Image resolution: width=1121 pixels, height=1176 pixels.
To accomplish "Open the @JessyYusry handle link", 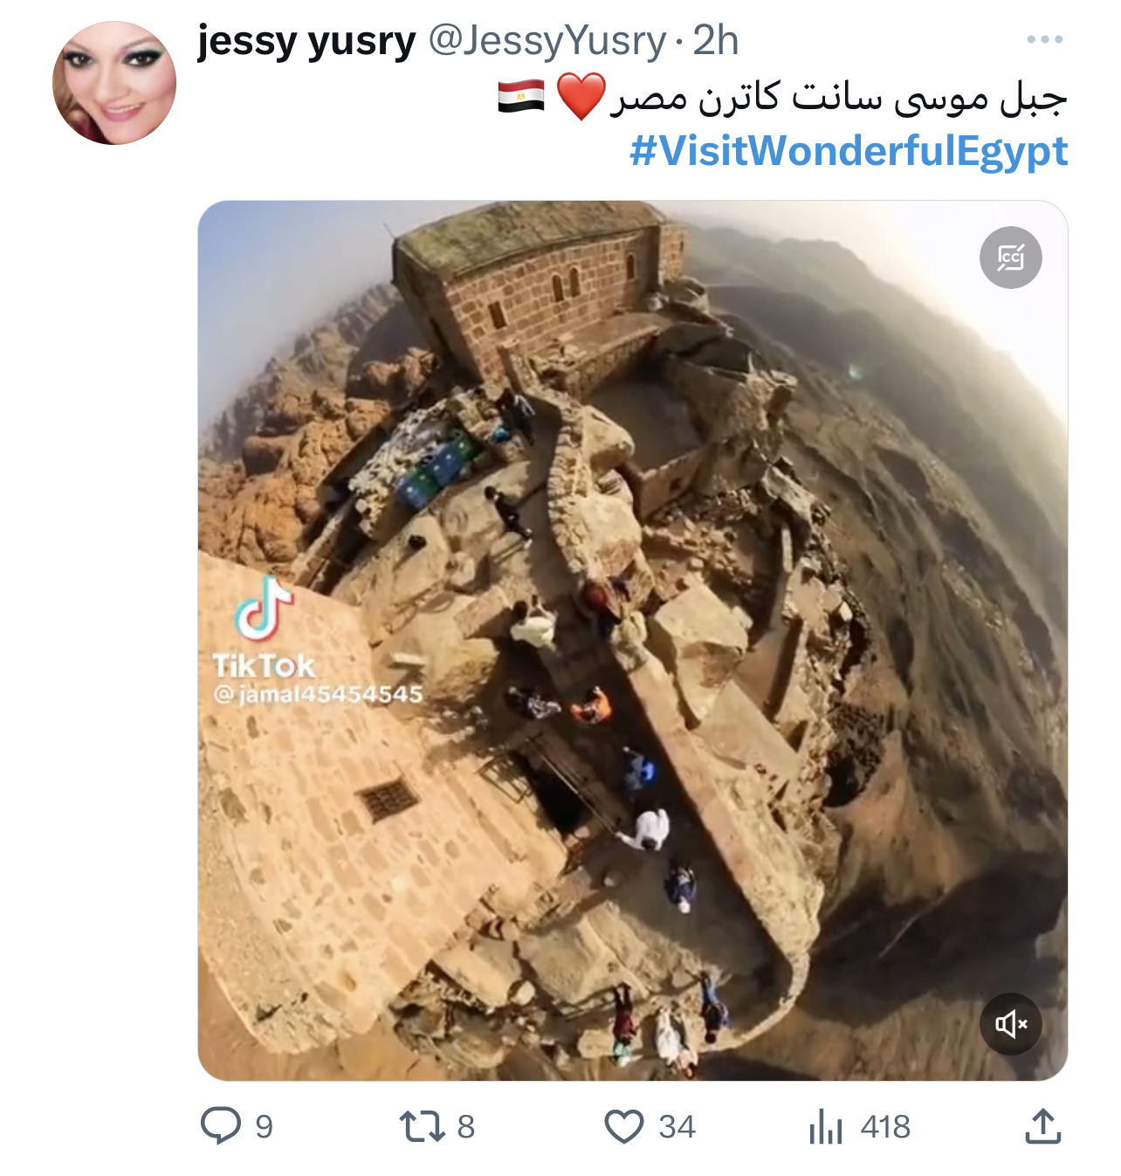I will tap(547, 41).
